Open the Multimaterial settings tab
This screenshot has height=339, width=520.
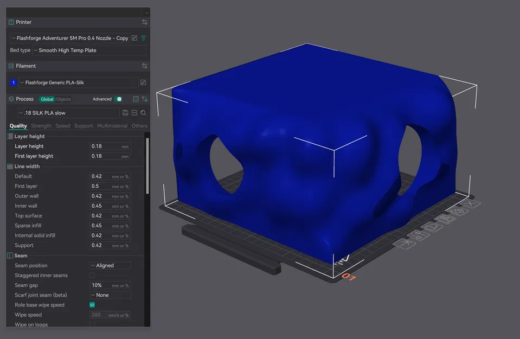(112, 125)
